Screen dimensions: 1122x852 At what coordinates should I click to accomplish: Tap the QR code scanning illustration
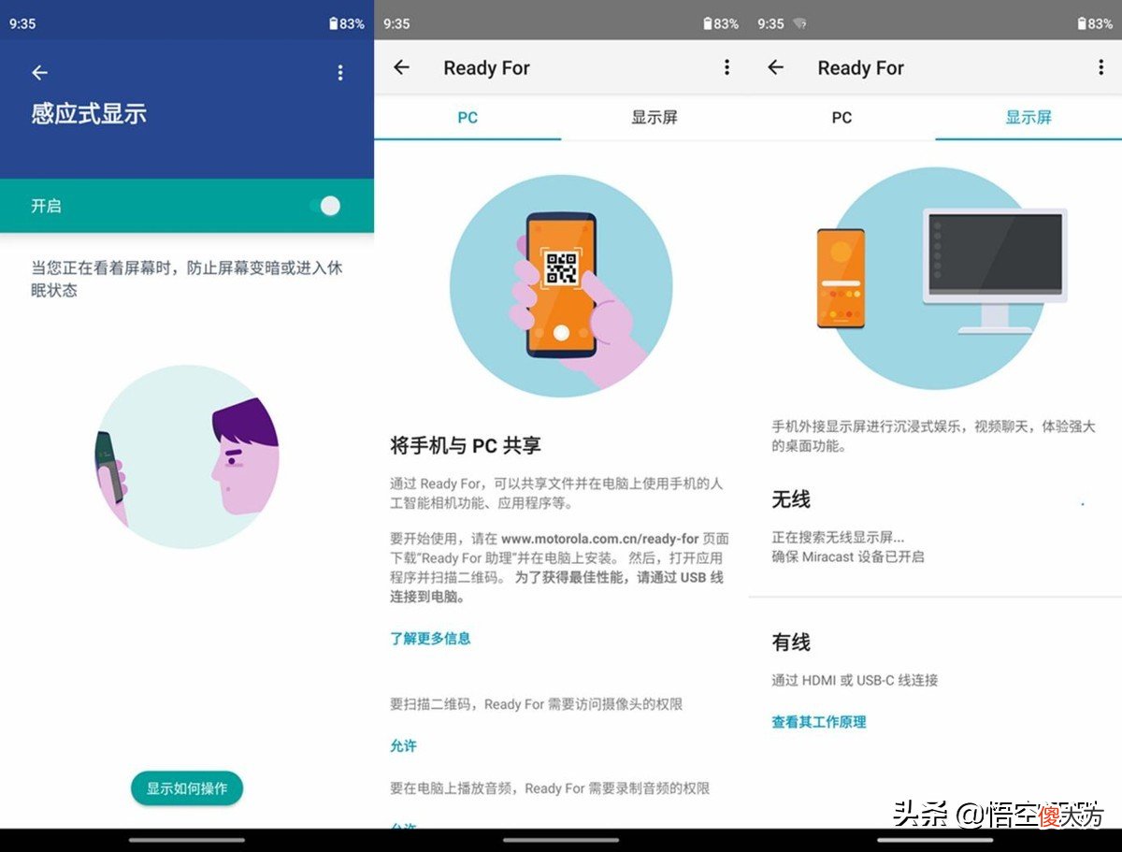coord(561,285)
